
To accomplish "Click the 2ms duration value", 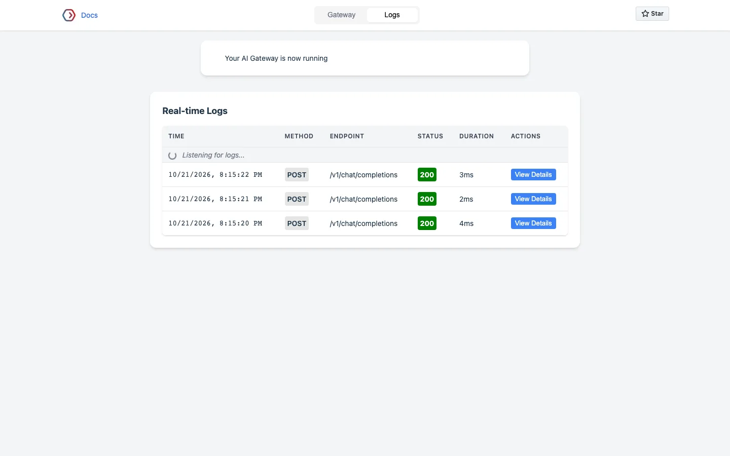I will tap(466, 199).
